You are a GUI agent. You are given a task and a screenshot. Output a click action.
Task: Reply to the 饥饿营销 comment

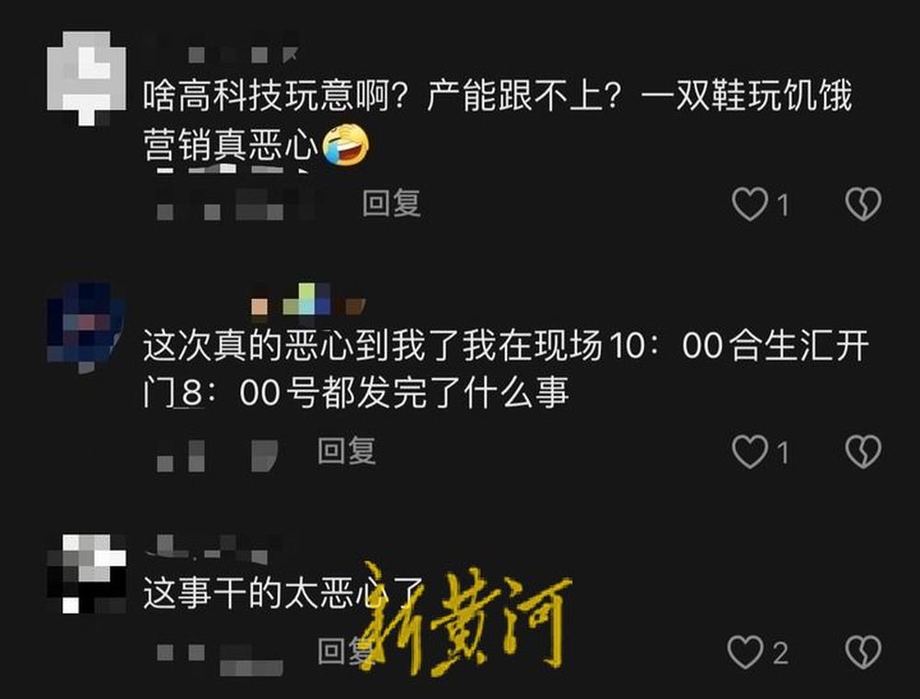(391, 203)
